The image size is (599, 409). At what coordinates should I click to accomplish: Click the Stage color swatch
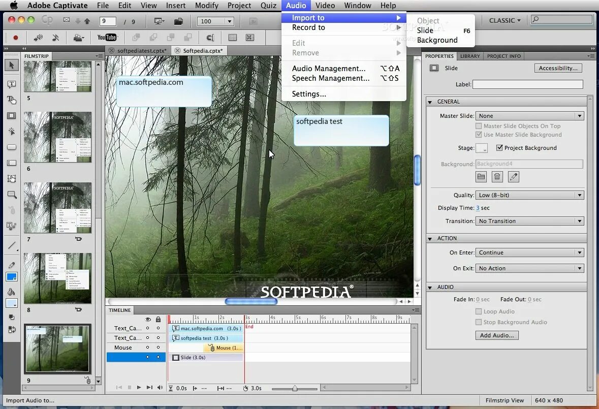481,148
